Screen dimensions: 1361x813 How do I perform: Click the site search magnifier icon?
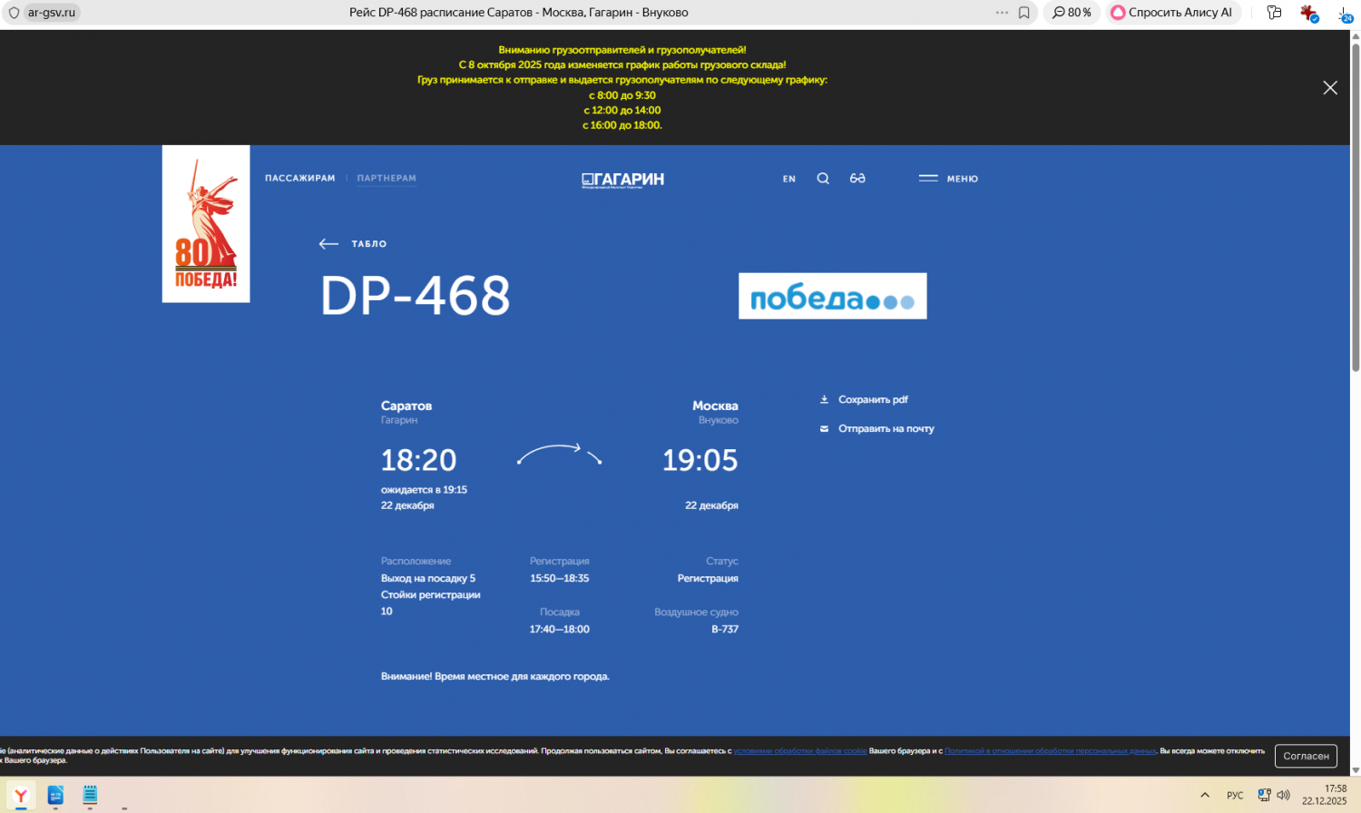(823, 179)
